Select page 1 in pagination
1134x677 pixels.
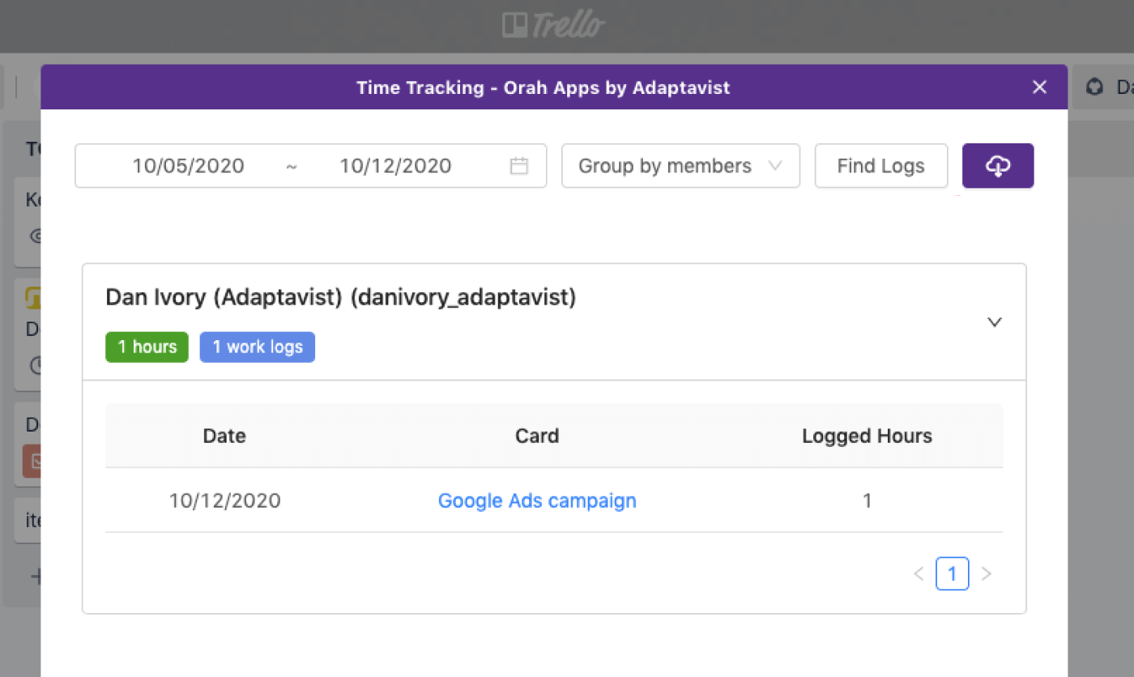952,573
